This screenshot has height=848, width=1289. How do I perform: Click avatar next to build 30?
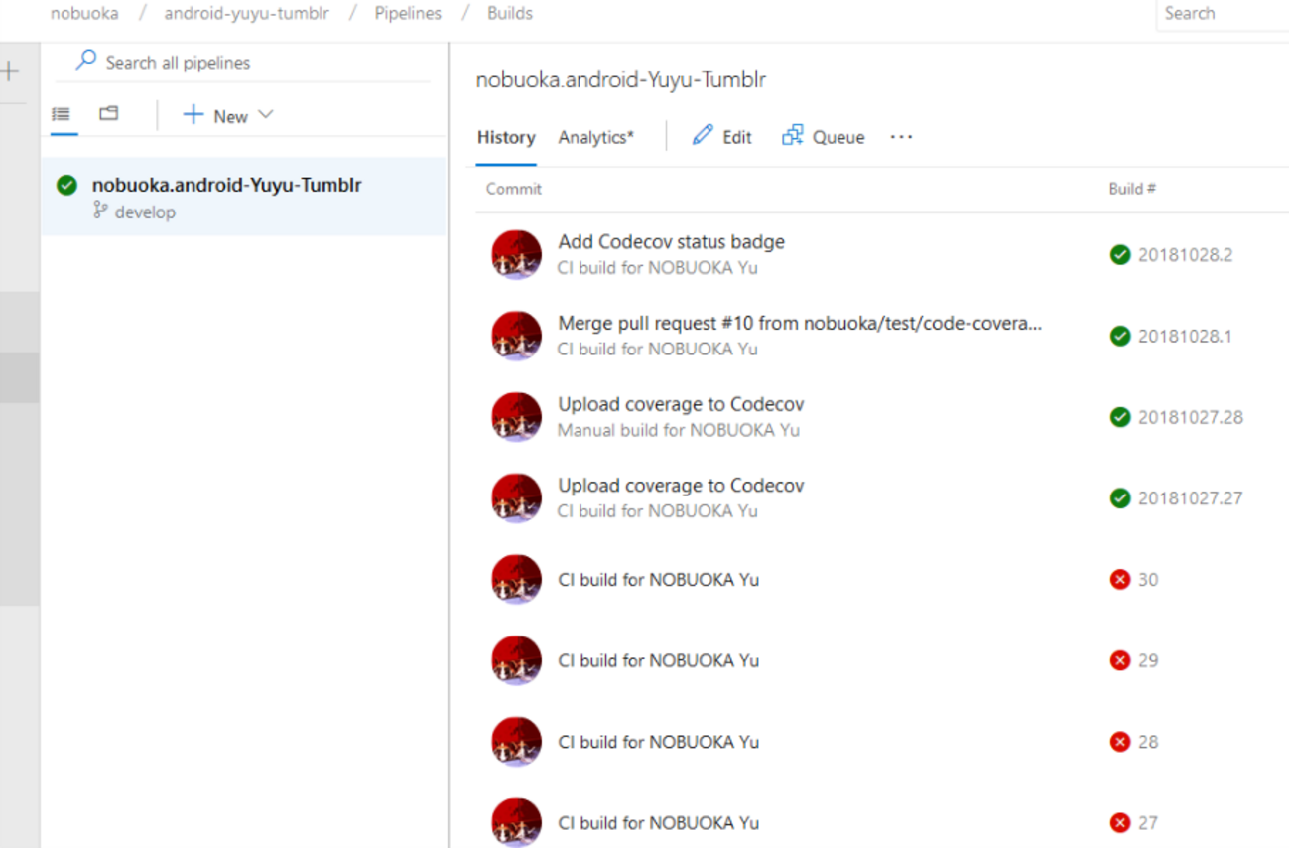point(517,579)
